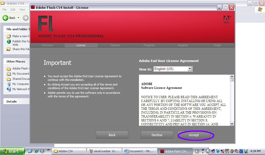
Task: Open Shared Documents in Other Places
Action: coord(21,79)
